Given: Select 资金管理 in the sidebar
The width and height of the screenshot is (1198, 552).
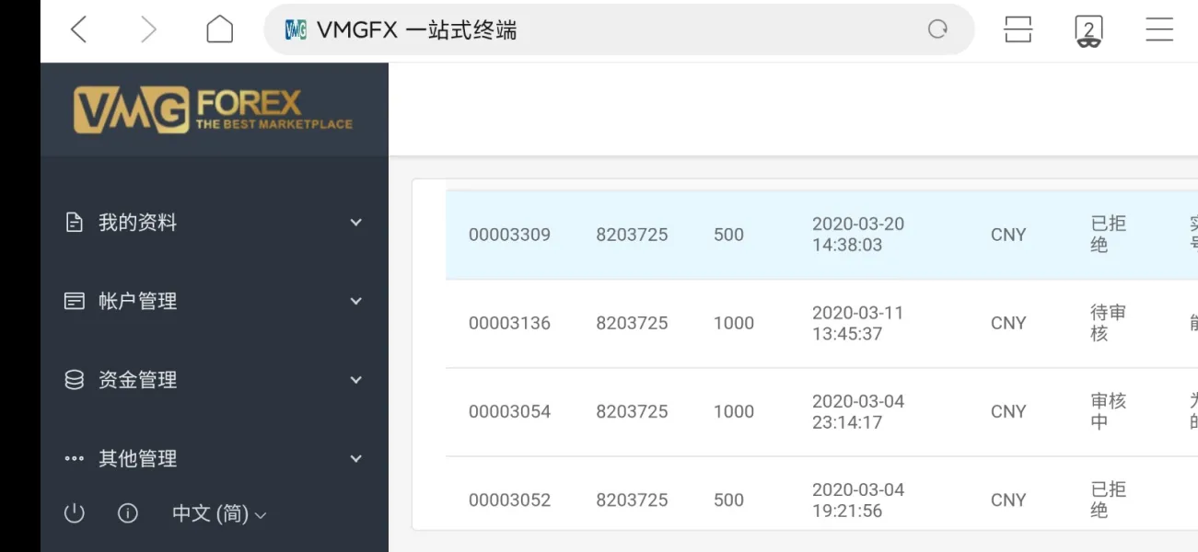Looking at the screenshot, I should click(x=138, y=380).
